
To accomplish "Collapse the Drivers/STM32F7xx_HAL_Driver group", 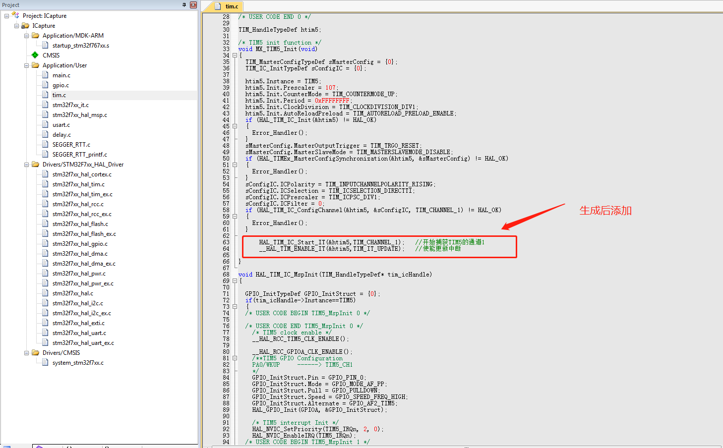I will pyautogui.click(x=26, y=165).
